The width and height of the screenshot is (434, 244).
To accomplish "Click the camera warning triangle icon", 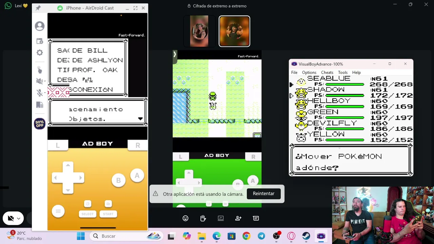I will point(155,194).
